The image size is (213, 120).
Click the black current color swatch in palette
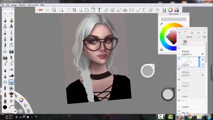(x=5, y=107)
